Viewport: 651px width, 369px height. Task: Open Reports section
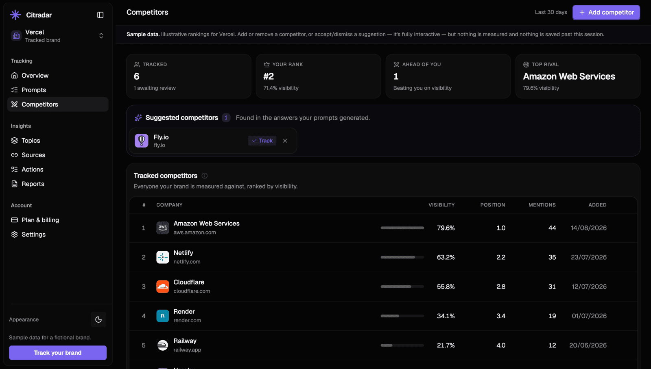(58, 184)
